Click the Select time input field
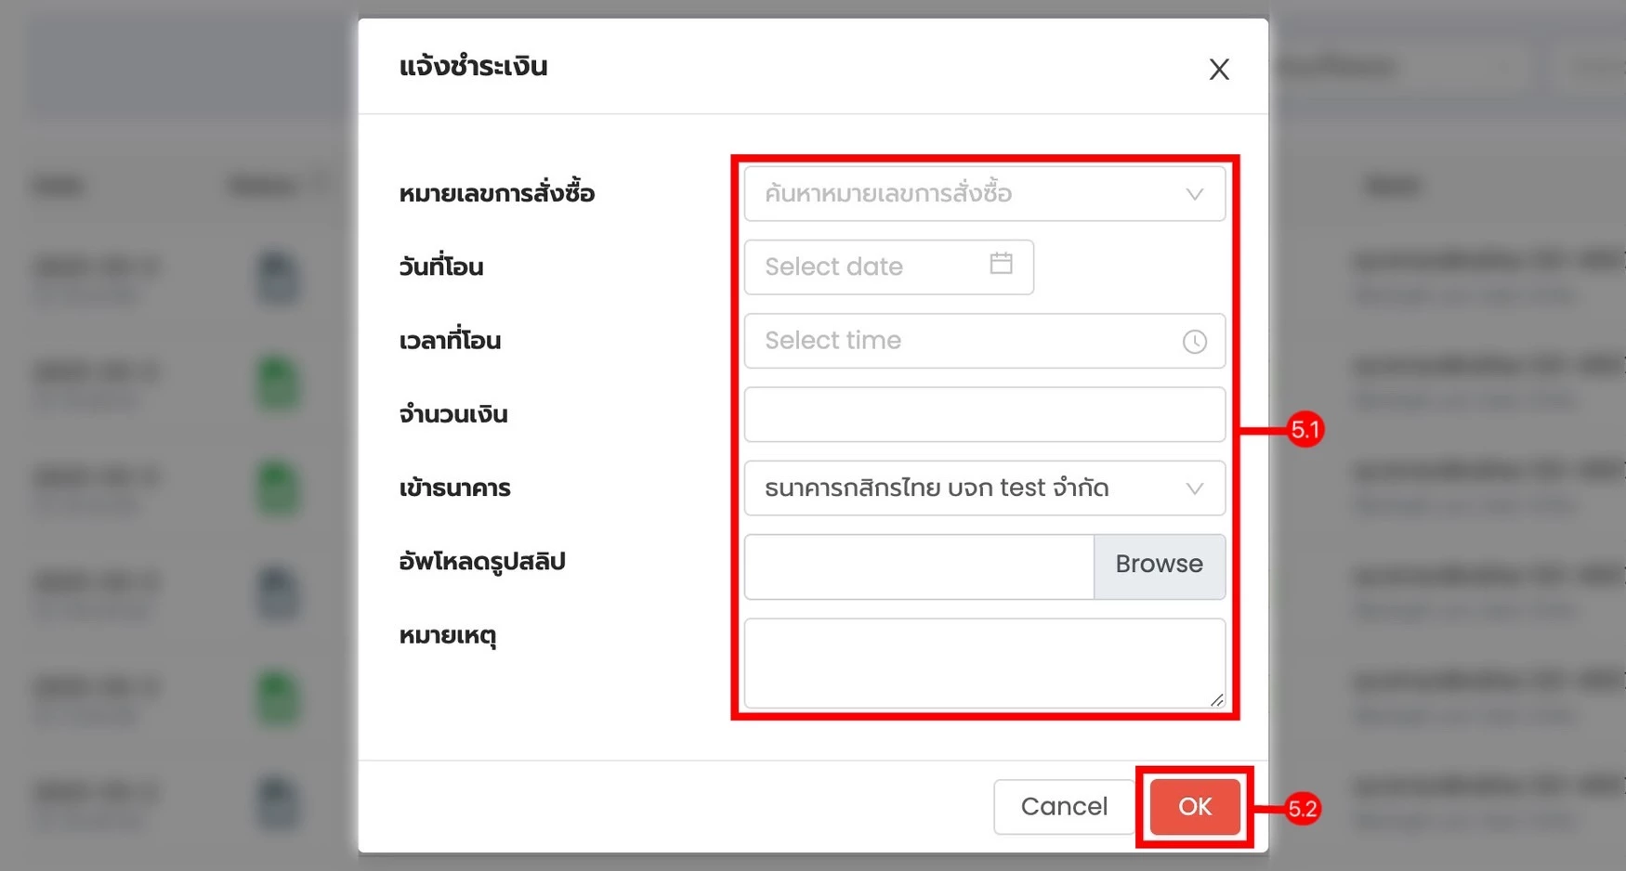This screenshot has width=1626, height=871. (x=984, y=341)
